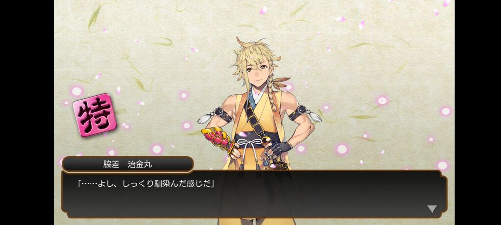Image resolution: width=501 pixels, height=225 pixels.
Task: Click the glowing pink orb above 特 badge
Action: point(77,91)
